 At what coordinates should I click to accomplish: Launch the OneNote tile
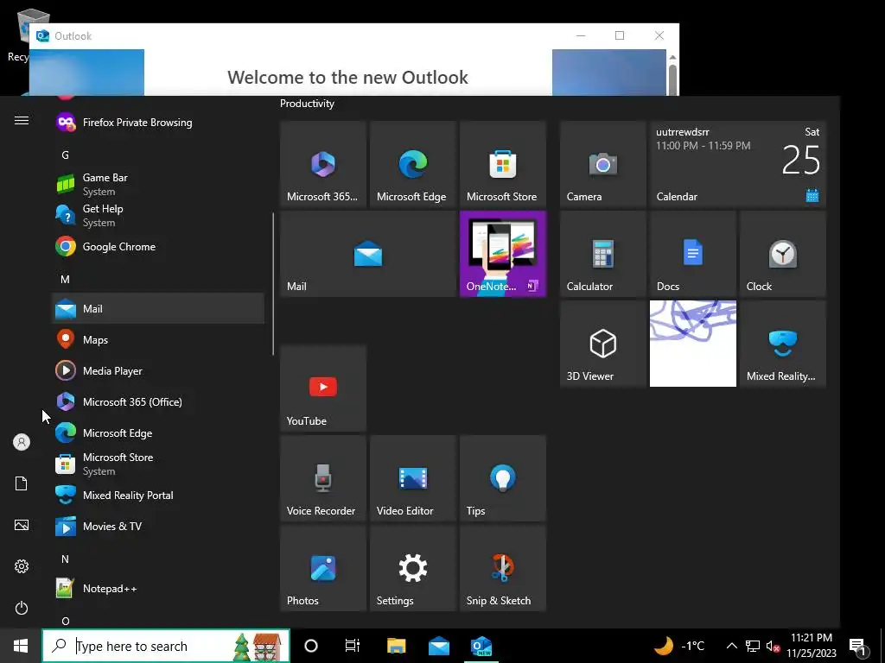point(502,254)
